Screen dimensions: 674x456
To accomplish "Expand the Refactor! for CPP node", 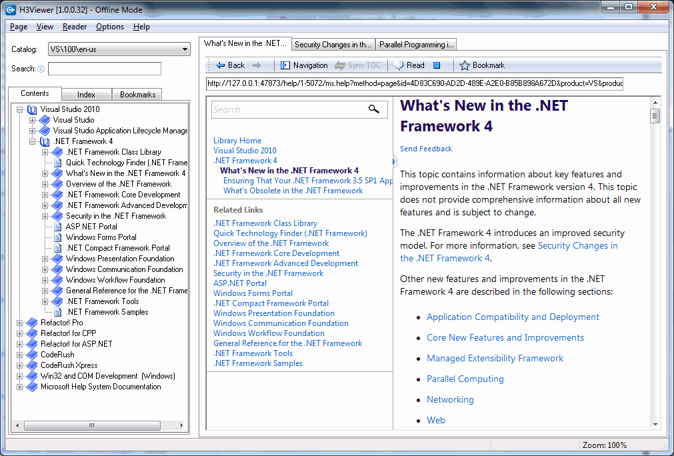I will click(x=20, y=333).
